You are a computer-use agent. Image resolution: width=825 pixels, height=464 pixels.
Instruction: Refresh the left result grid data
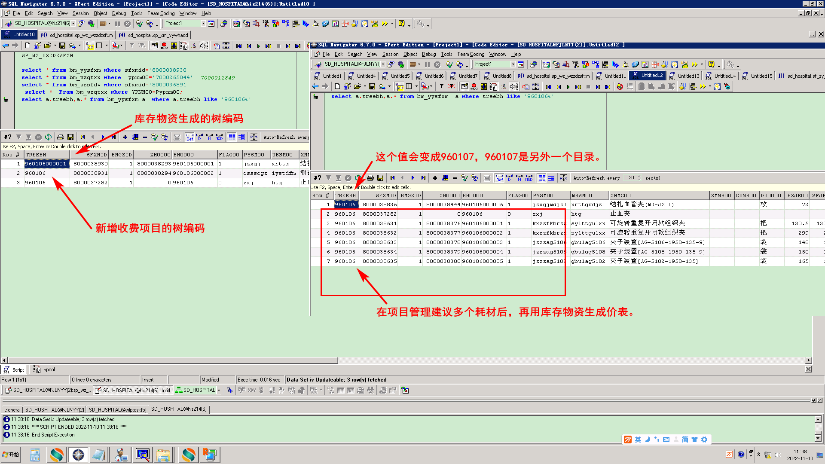[x=49, y=137]
